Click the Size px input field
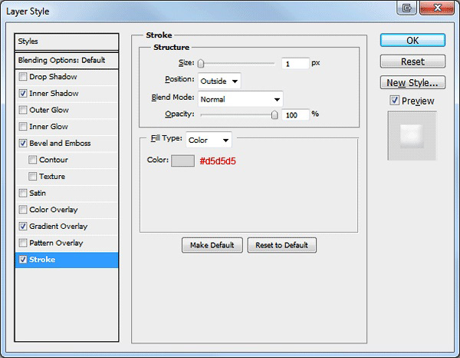The height and width of the screenshot is (358, 460). coord(295,64)
